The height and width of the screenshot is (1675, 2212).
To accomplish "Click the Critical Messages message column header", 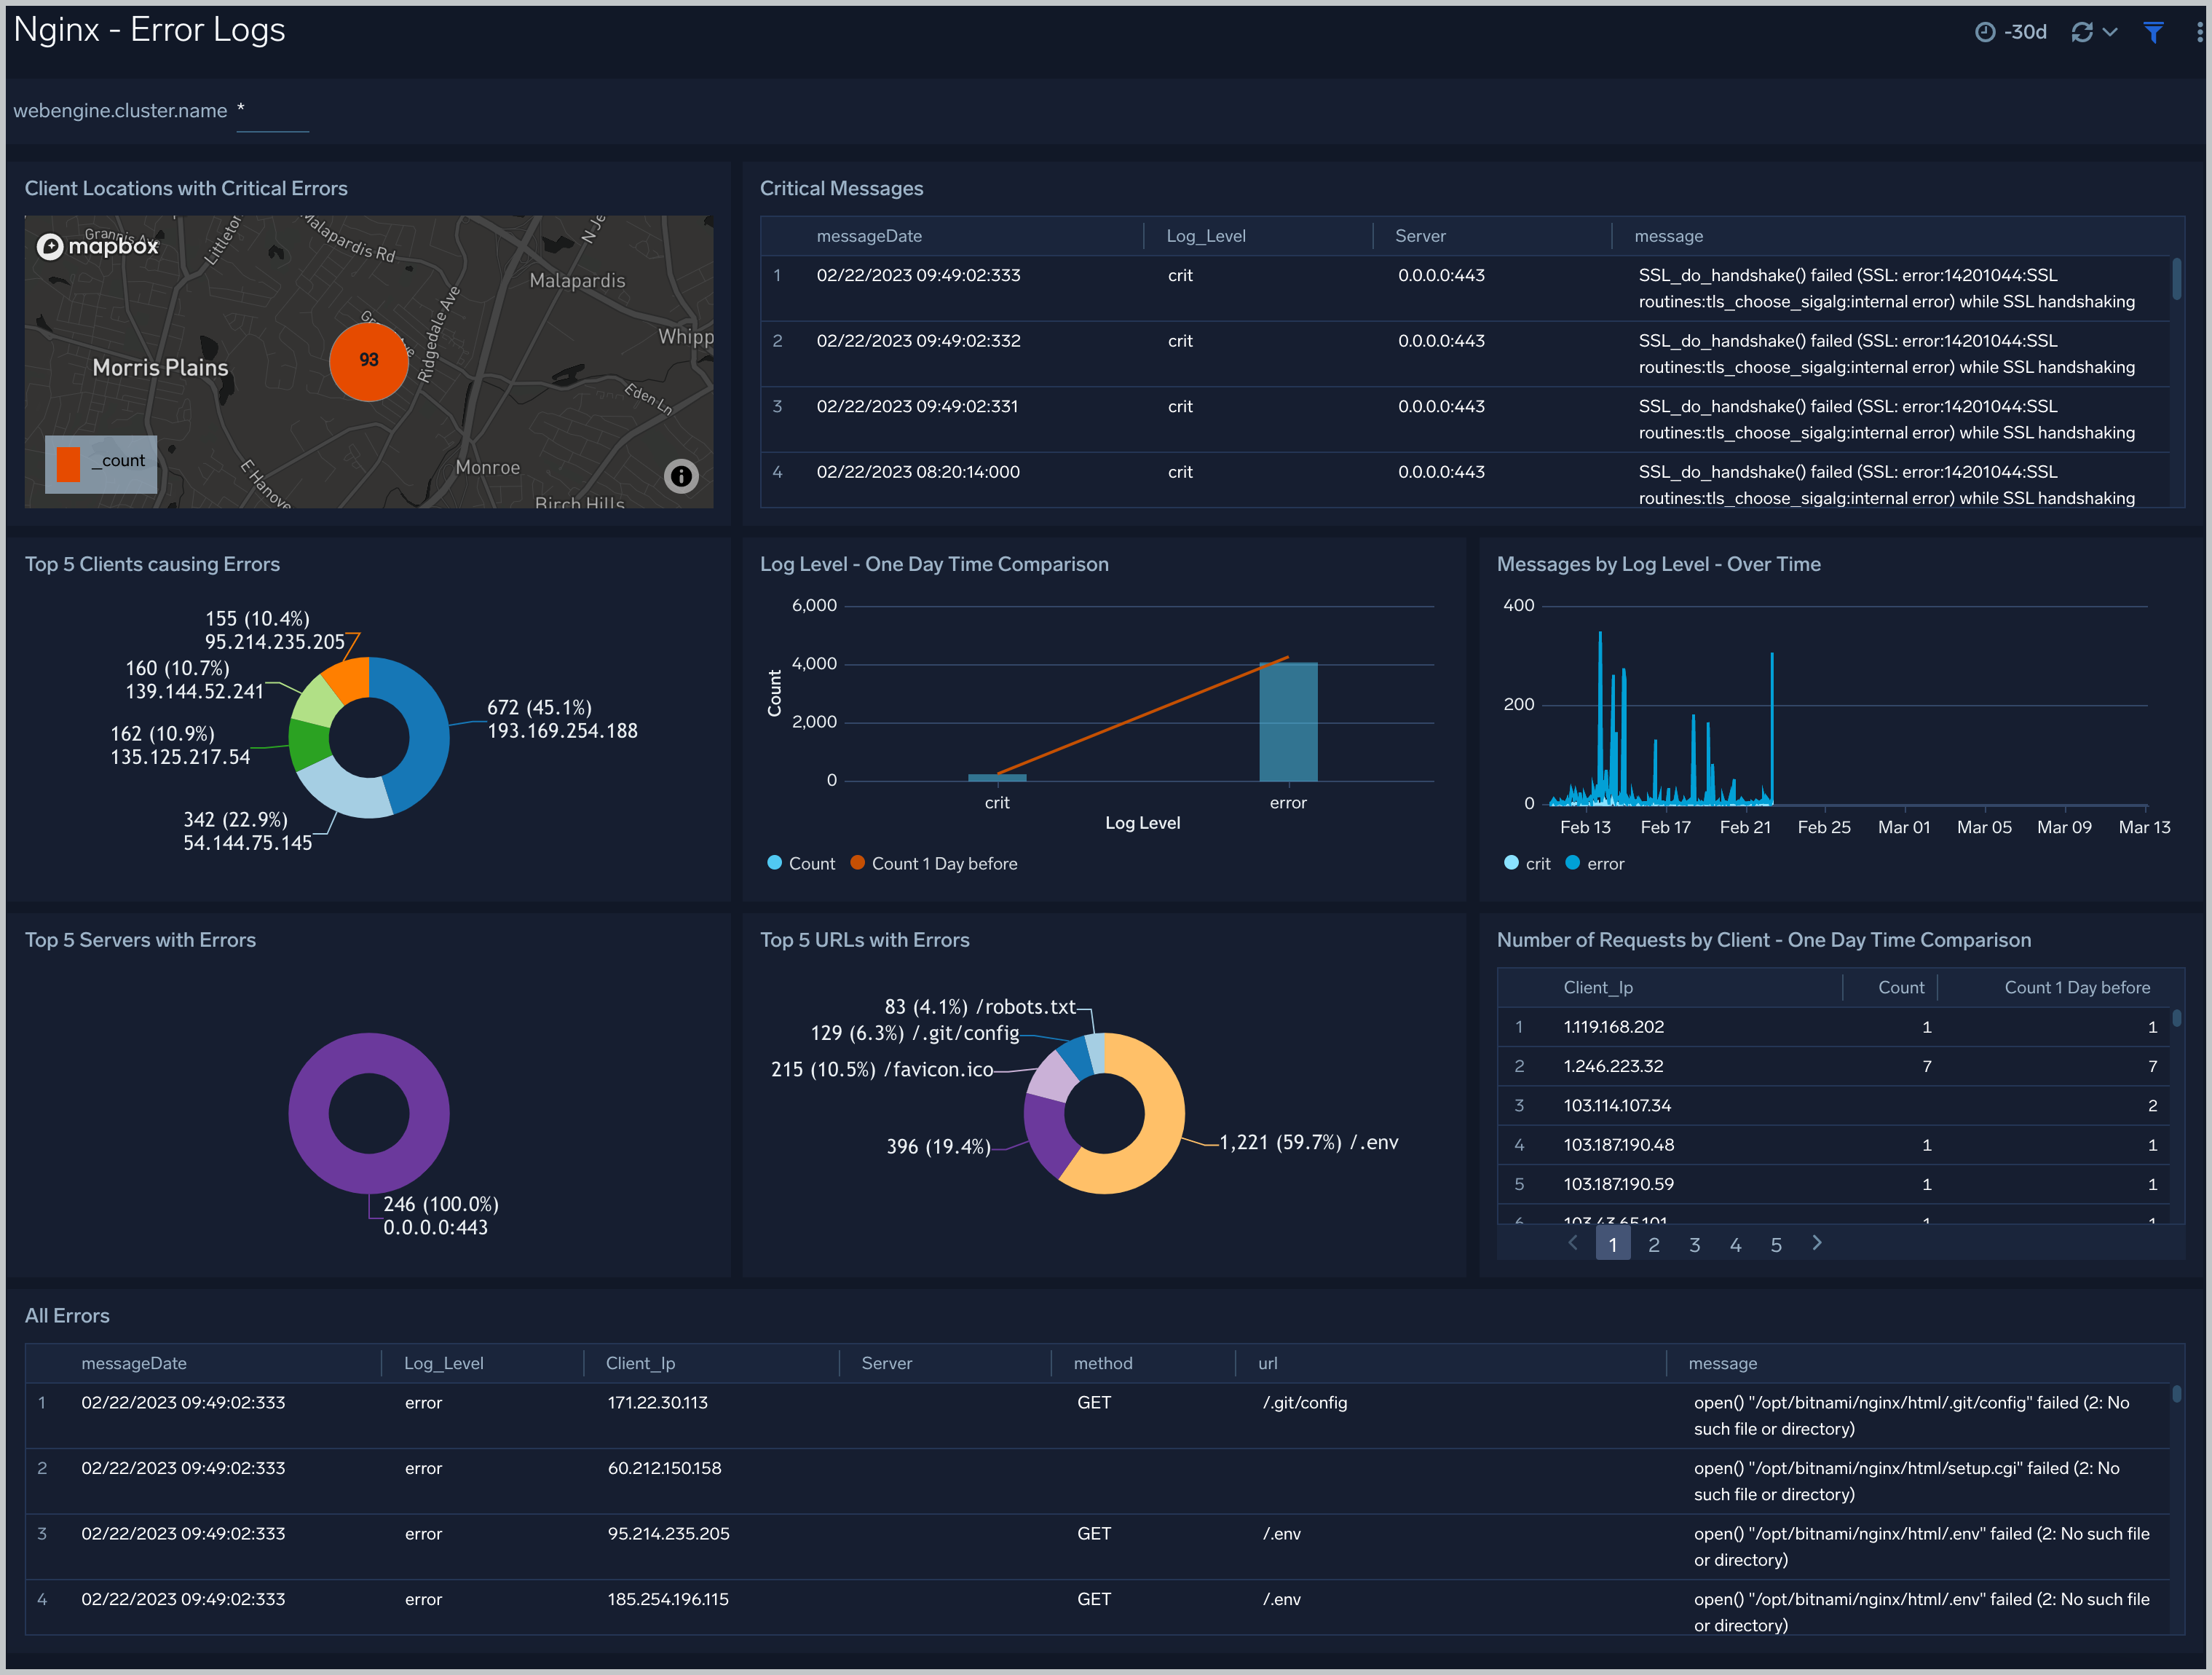I will [x=1668, y=236].
